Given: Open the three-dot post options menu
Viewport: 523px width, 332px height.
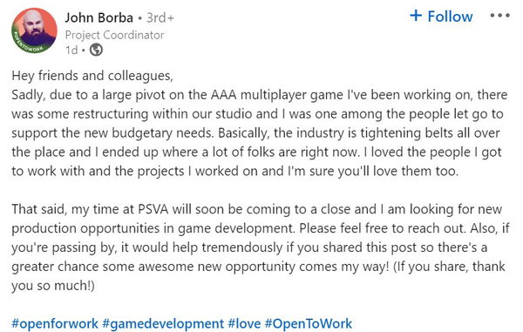Looking at the screenshot, I should tap(499, 16).
